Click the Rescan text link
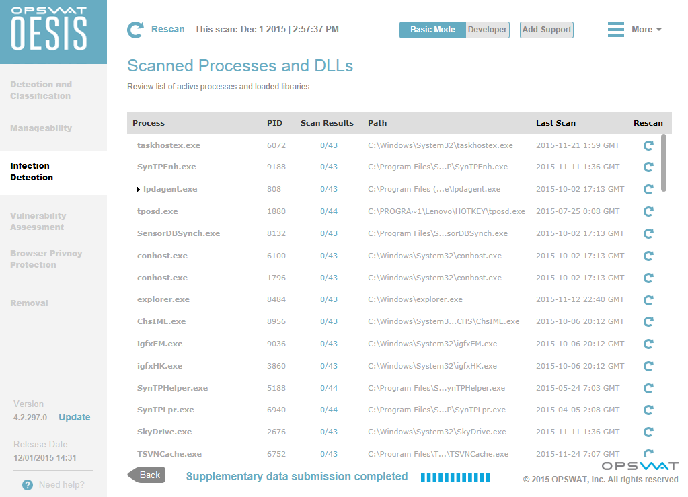This screenshot has height=497, width=688. tap(167, 29)
